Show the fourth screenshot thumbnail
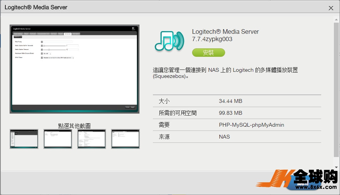The height and width of the screenshot is (195, 340). pyautogui.click(x=125, y=139)
